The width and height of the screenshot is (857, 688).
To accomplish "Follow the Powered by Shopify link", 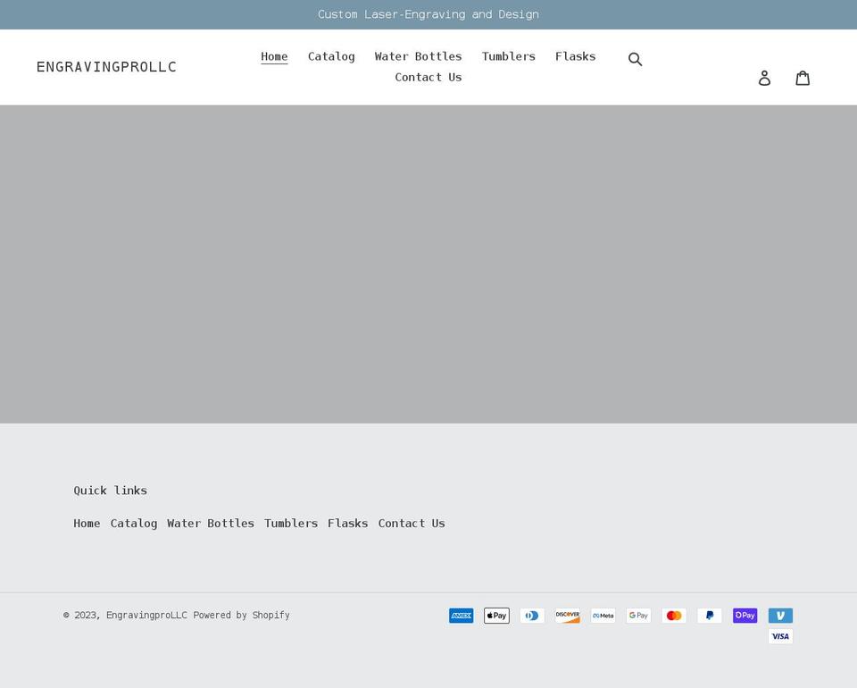I will [241, 616].
